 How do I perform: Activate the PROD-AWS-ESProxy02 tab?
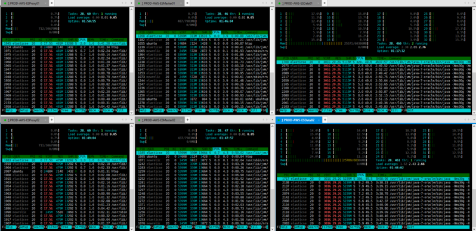coord(24,120)
